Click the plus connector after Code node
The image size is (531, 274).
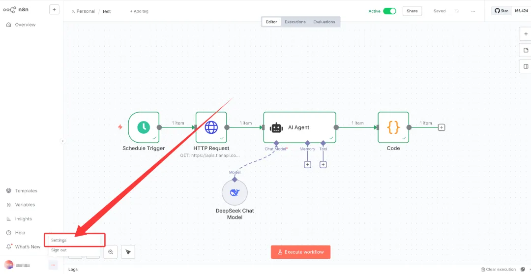point(441,127)
